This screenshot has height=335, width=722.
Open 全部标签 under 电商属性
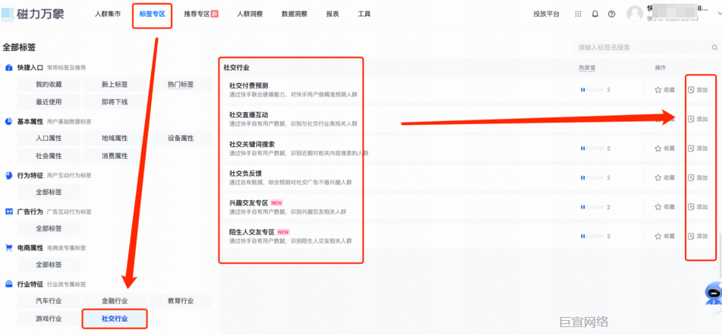point(49,265)
